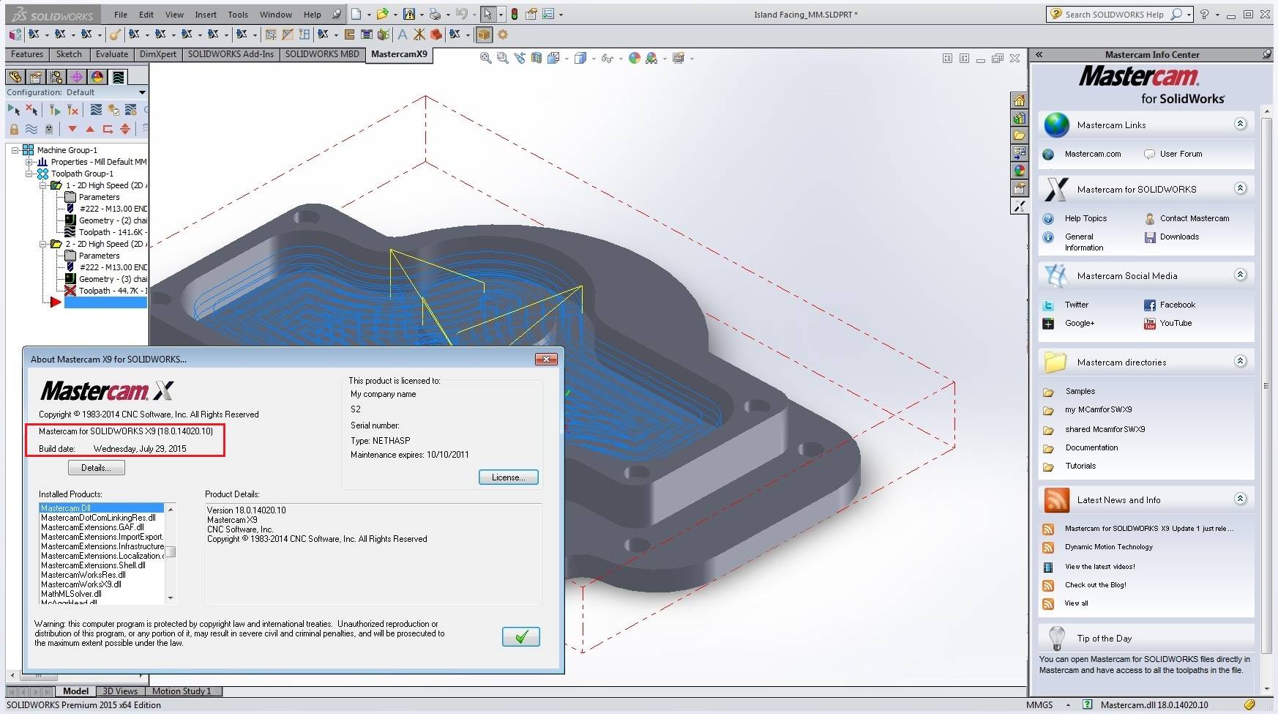Image resolution: width=1278 pixels, height=714 pixels.
Task: Click the toggle toolpath display waves icon
Action: coord(31,130)
